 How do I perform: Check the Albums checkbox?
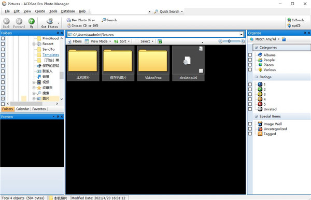click(x=250, y=55)
